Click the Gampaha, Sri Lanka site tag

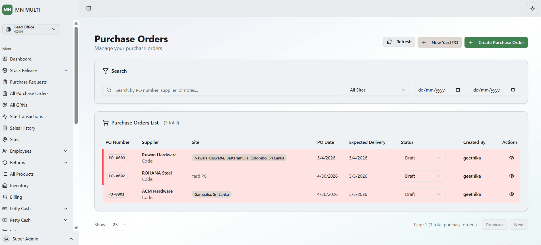(211, 194)
